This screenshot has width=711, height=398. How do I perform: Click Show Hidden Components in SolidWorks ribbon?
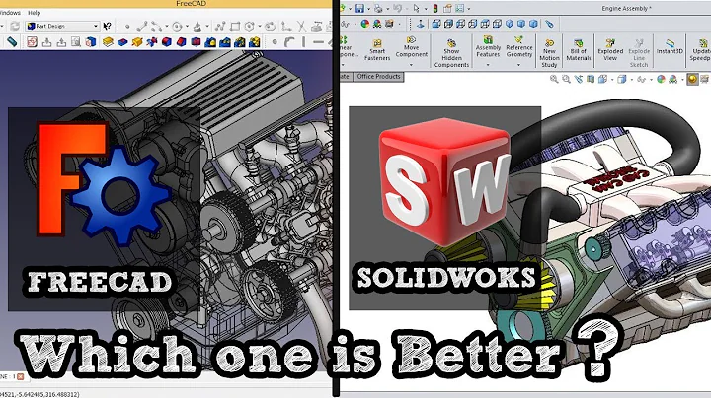click(451, 53)
